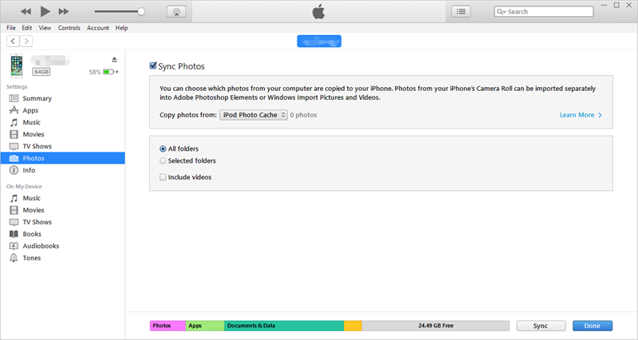Start playback with the Play button
This screenshot has height=340, width=638.
(45, 11)
